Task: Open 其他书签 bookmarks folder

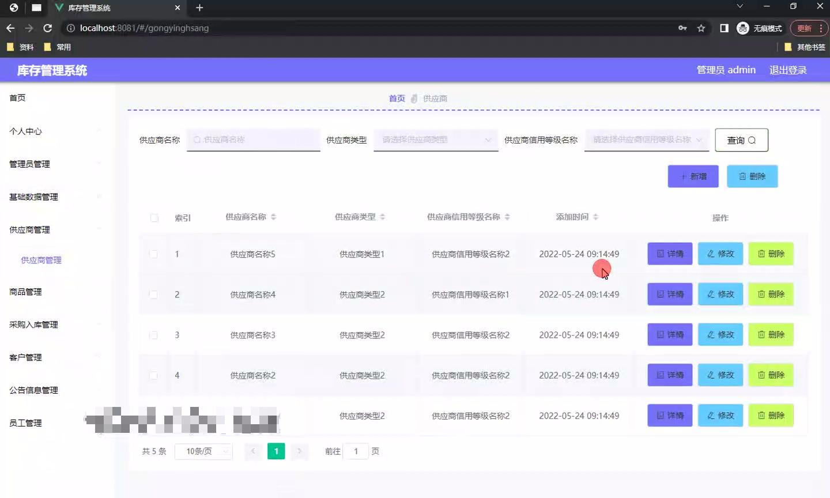Action: [805, 47]
